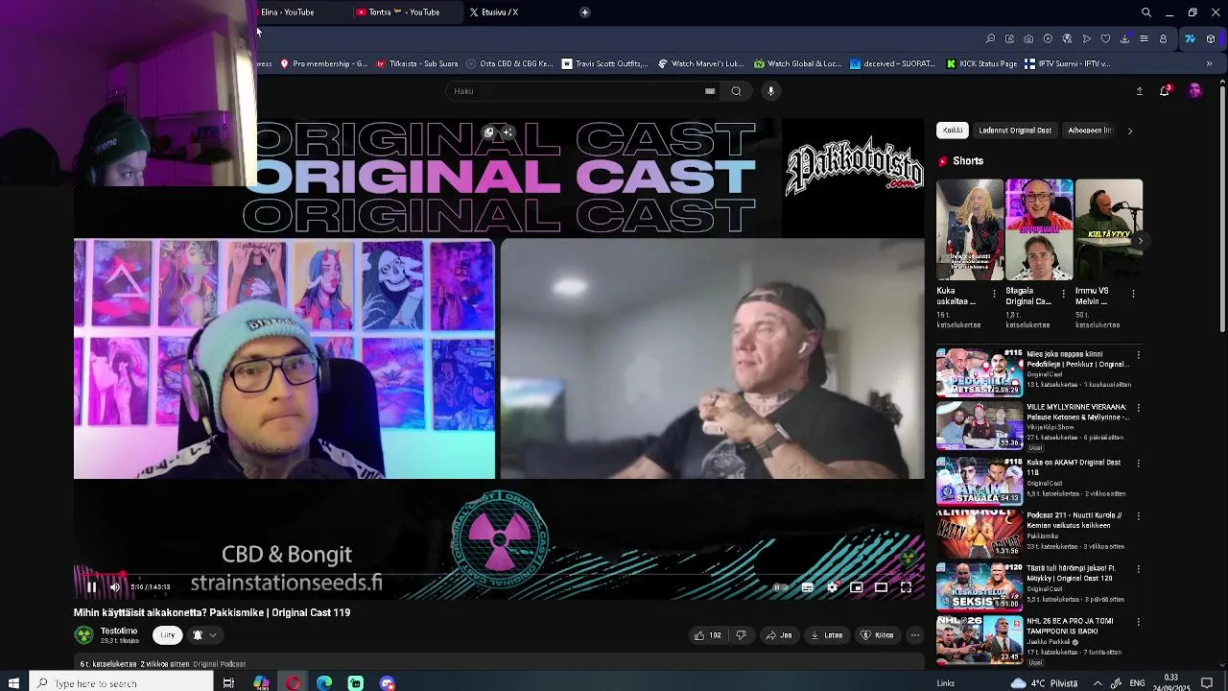This screenshot has height=691, width=1228.
Task: Seek on the video progress bar
Action: pyautogui.click(x=499, y=574)
